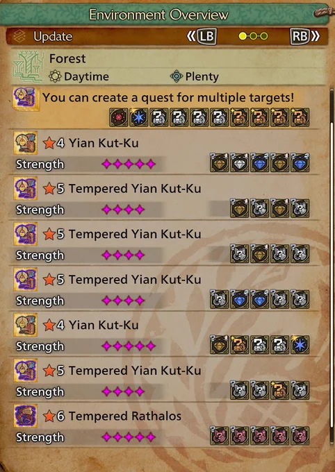
Task: Select the middle page indicator dot
Action: tap(253, 36)
